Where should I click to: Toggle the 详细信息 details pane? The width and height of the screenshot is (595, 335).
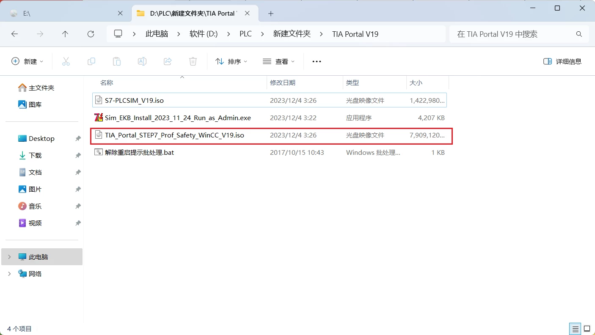click(562, 61)
